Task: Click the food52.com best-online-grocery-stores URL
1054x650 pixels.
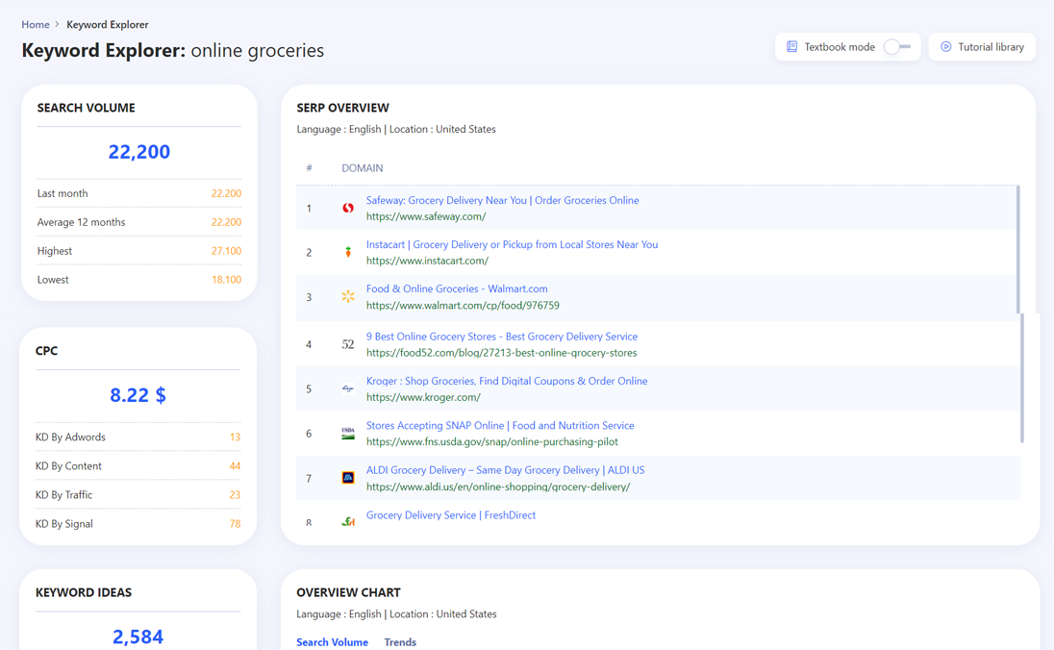Action: 501,353
